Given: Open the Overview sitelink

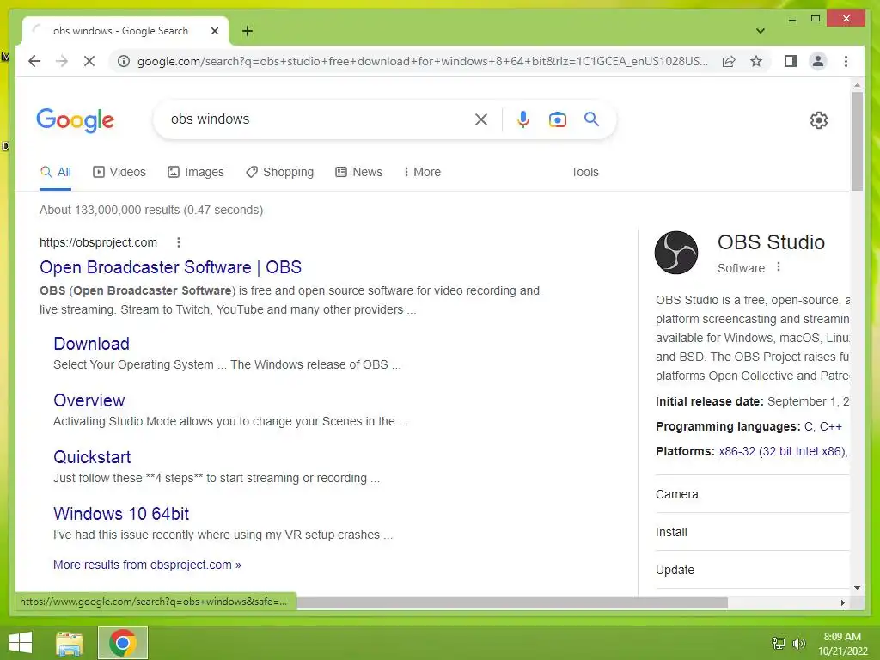Looking at the screenshot, I should [89, 400].
